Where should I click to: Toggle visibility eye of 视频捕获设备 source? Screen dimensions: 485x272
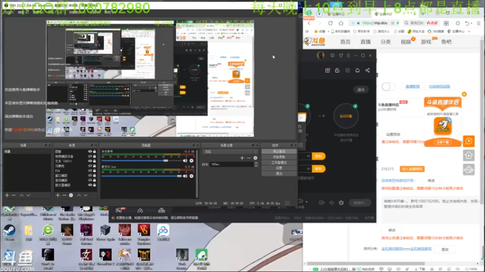click(90, 157)
